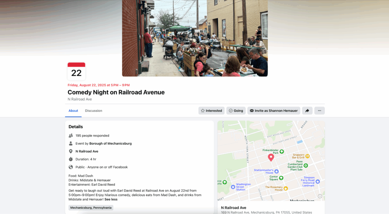The image size is (389, 214).
Task: Click the people responded icon
Action: [71, 136]
